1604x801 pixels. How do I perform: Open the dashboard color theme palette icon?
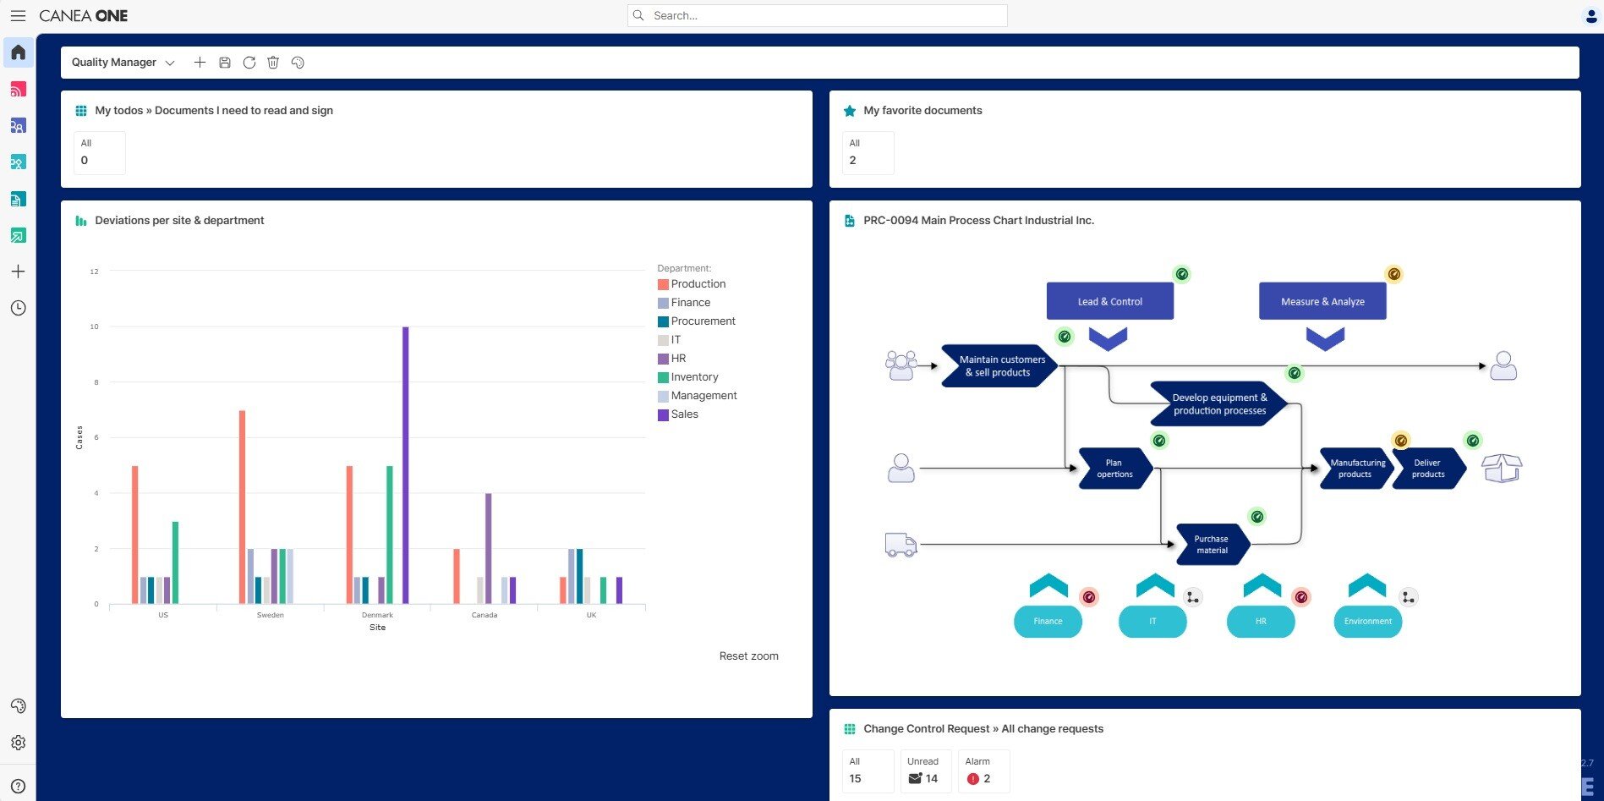pos(298,62)
